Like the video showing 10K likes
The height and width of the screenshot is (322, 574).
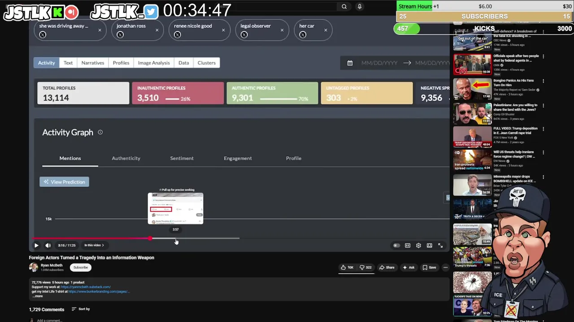[348, 267]
